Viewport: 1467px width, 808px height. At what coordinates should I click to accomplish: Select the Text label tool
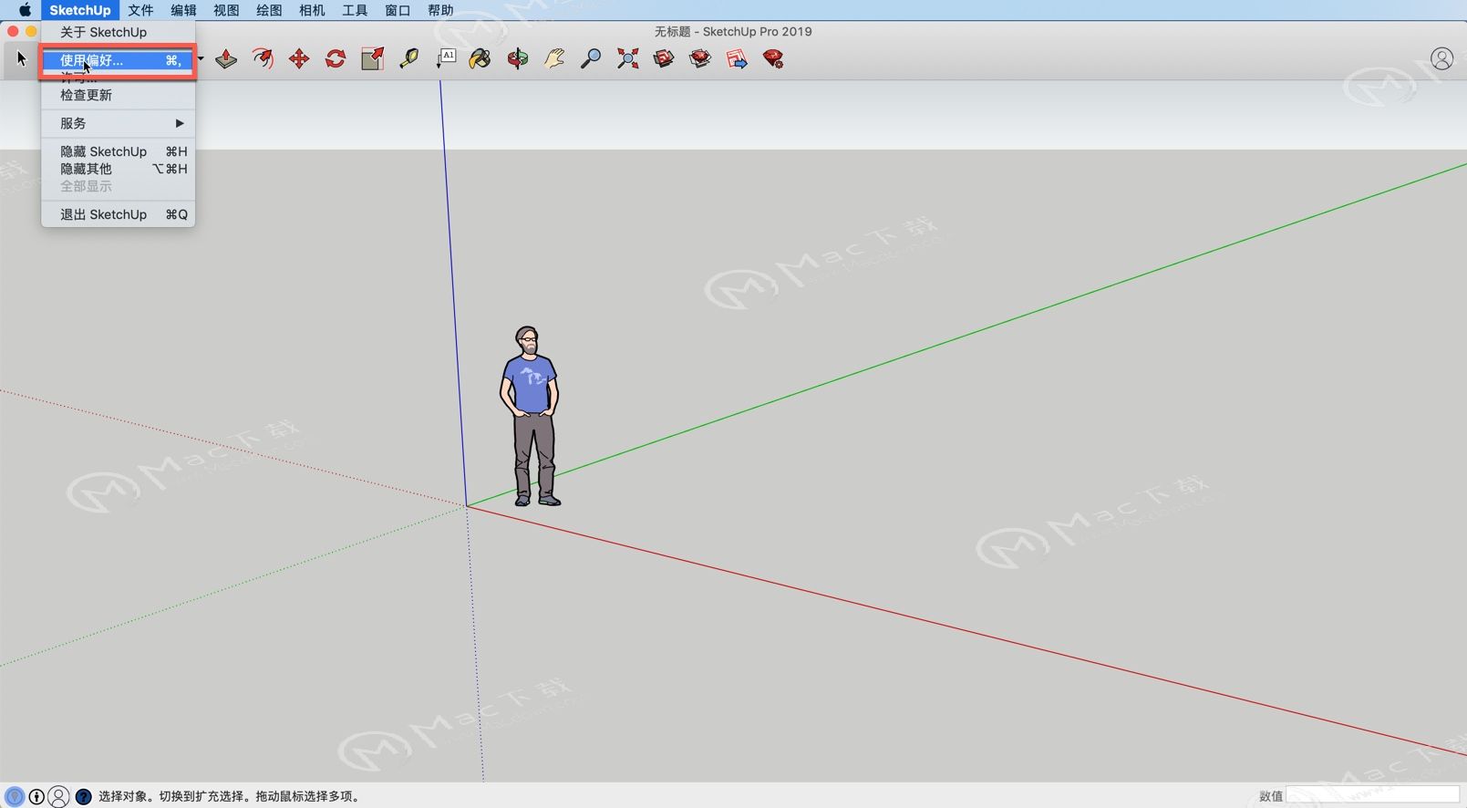(x=446, y=59)
